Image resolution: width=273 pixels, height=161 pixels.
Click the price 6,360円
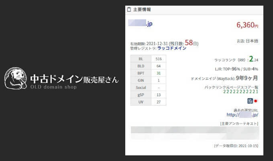tap(247, 25)
